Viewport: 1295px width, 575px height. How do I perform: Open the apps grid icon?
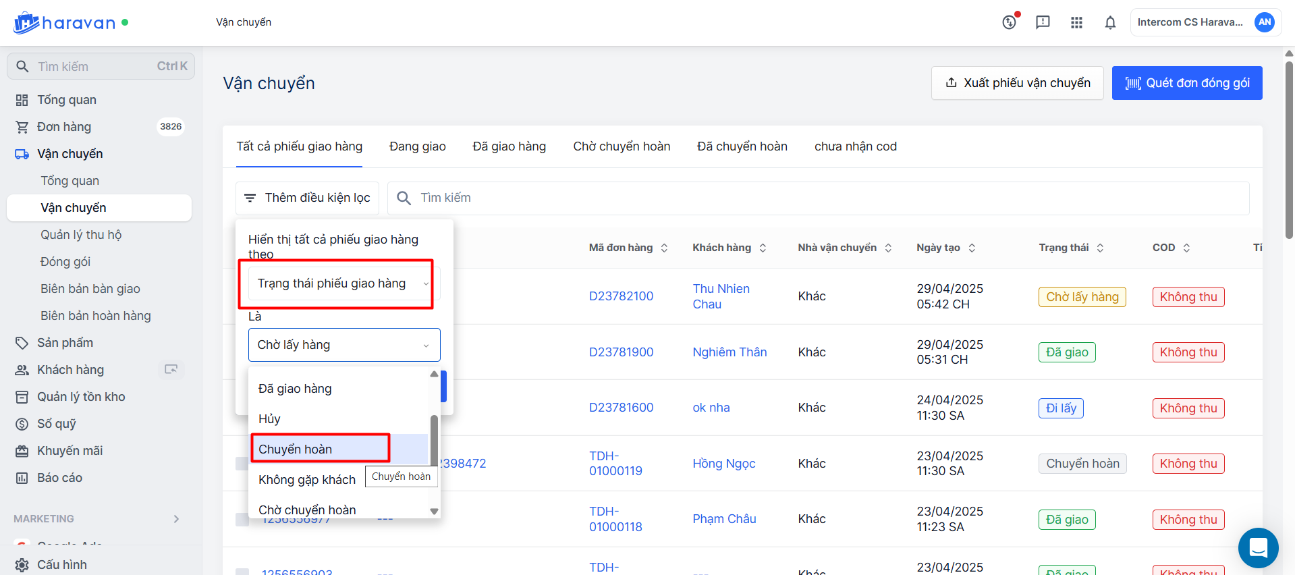click(1076, 22)
